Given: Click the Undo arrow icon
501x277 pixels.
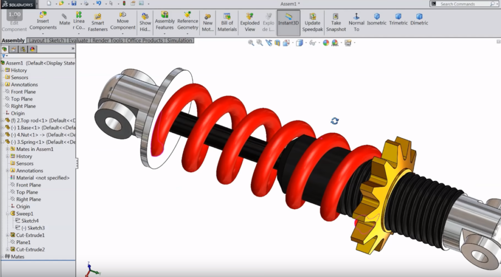Looking at the screenshot, I should tap(99, 3).
